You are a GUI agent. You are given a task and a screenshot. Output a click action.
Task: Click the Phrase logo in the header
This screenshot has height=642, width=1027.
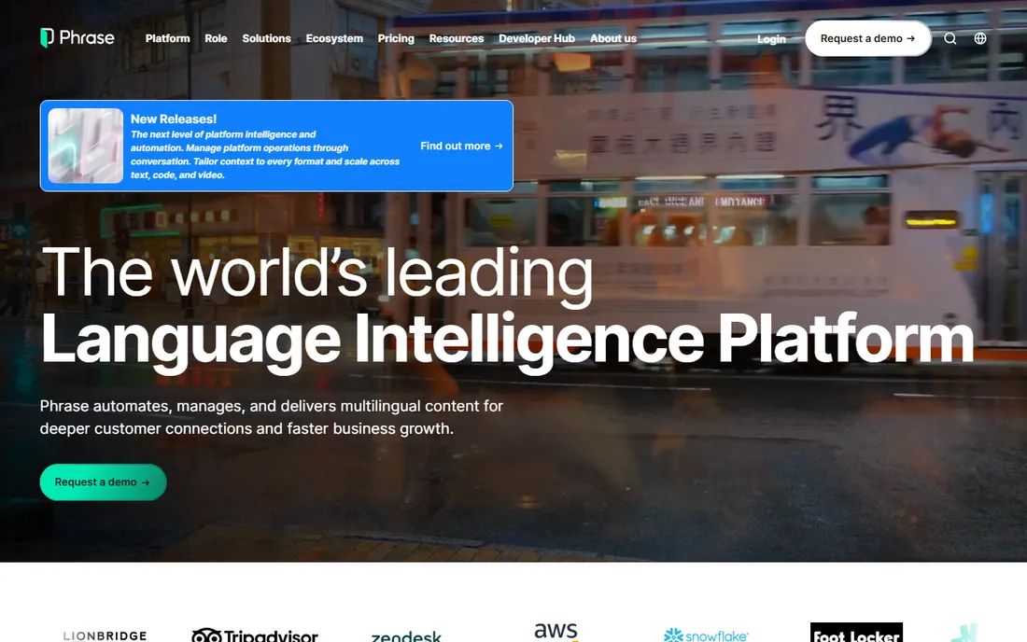[x=77, y=38]
